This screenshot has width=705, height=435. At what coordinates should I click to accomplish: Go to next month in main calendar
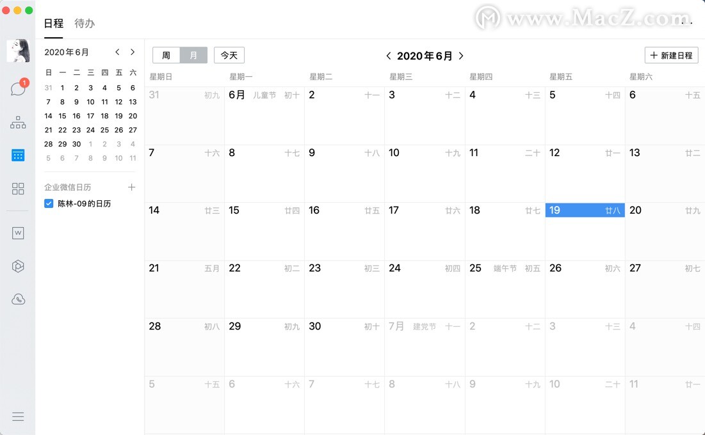click(461, 56)
